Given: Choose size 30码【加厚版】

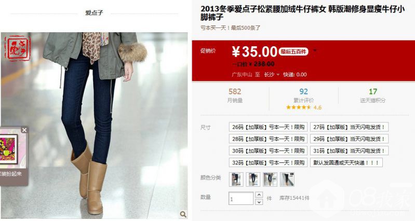Looking at the screenshot, I should coord(268,151).
